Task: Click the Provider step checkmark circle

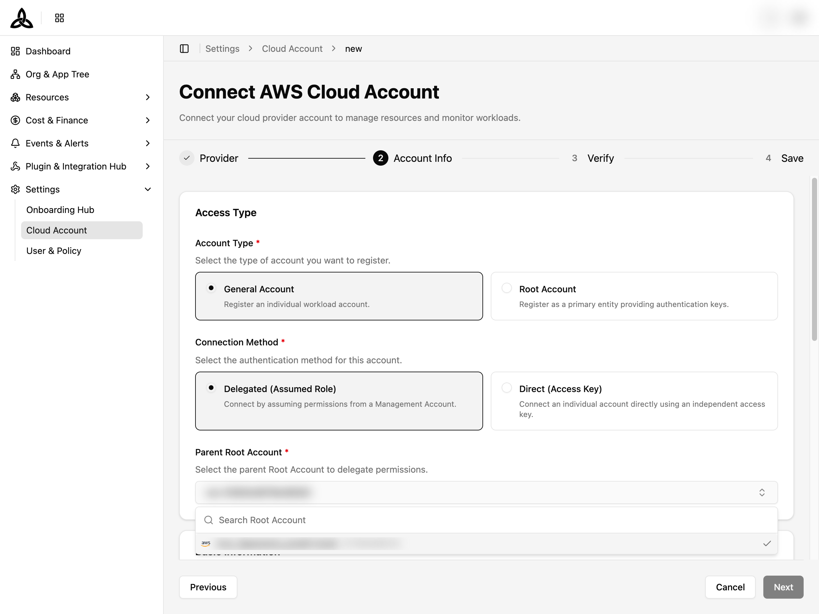Action: point(187,158)
